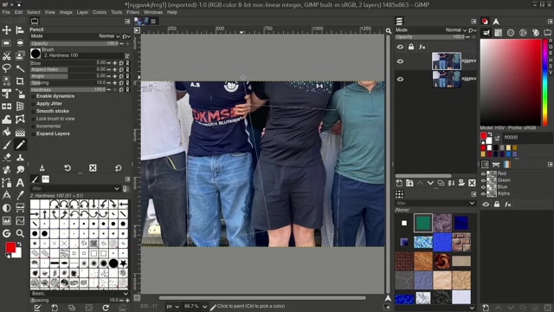The width and height of the screenshot is (554, 312).
Task: Open the Colors menu
Action: (100, 12)
